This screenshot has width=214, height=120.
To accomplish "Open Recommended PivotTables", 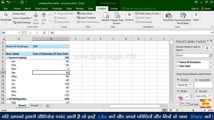I will coord(183,18).
